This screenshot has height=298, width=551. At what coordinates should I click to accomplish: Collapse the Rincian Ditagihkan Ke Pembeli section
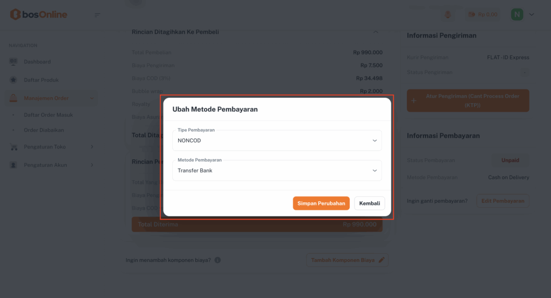pyautogui.click(x=376, y=32)
